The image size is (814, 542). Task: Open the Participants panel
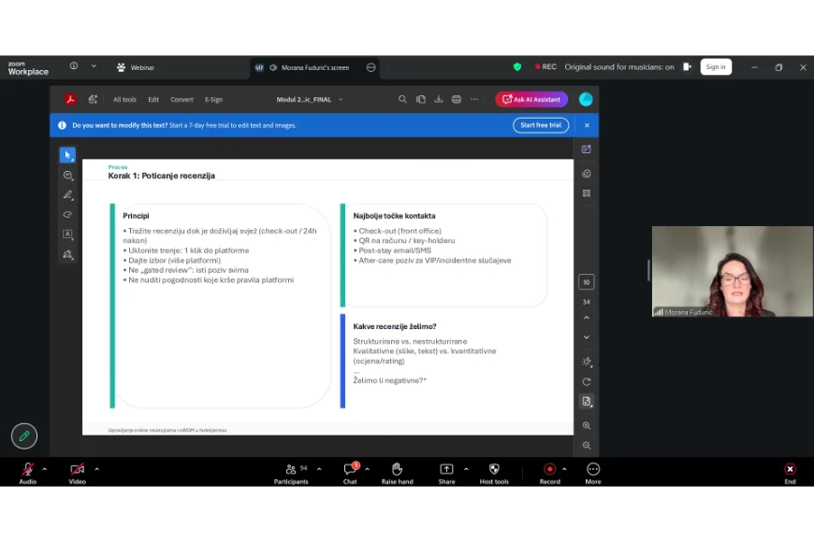(x=291, y=470)
